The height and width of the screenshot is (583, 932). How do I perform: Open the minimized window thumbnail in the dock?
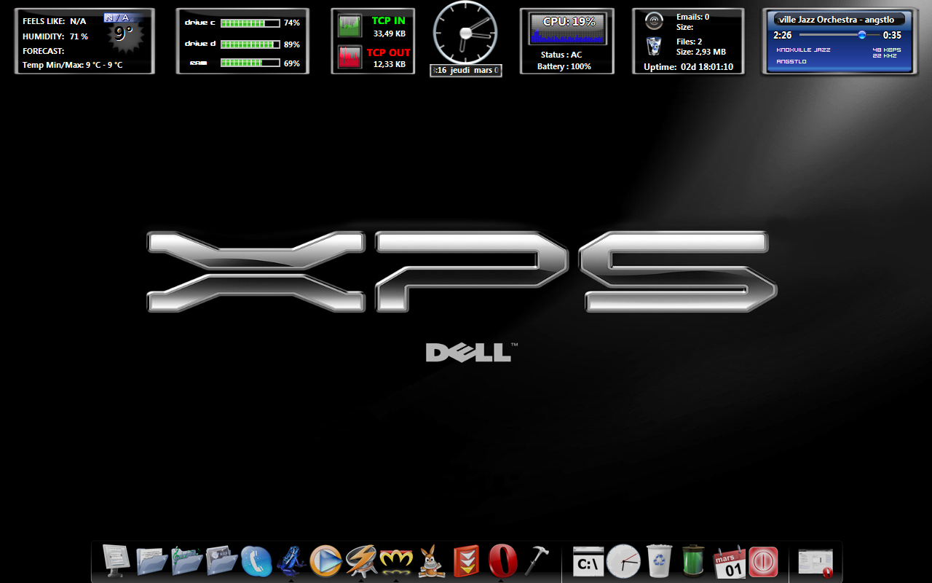click(815, 562)
